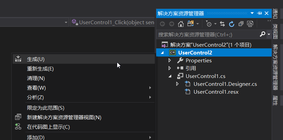
Task: Select the solution "UserControl2" root node
Action: coord(211,45)
